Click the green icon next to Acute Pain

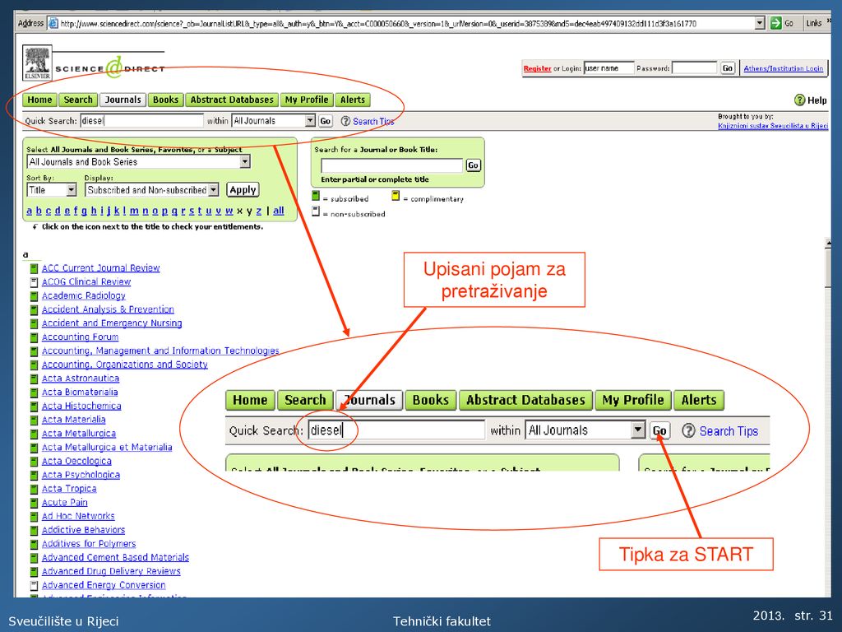33,503
